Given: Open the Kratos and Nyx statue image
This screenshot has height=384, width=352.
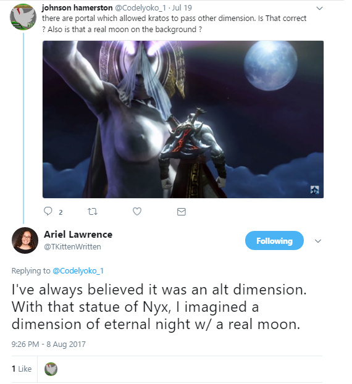Looking at the screenshot, I should (183, 119).
